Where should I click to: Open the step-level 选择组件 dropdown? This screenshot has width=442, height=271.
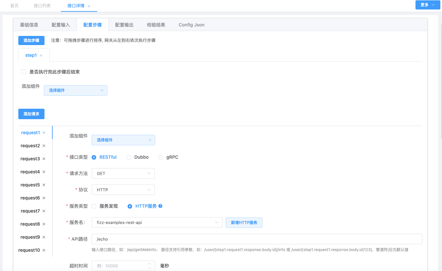[76, 90]
